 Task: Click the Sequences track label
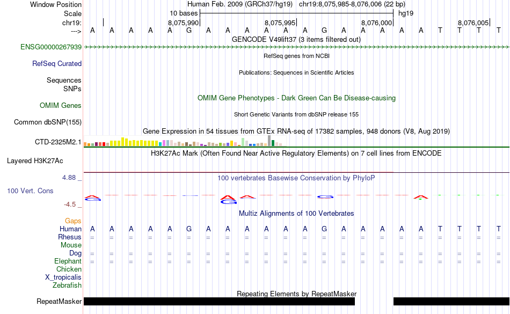(x=64, y=81)
